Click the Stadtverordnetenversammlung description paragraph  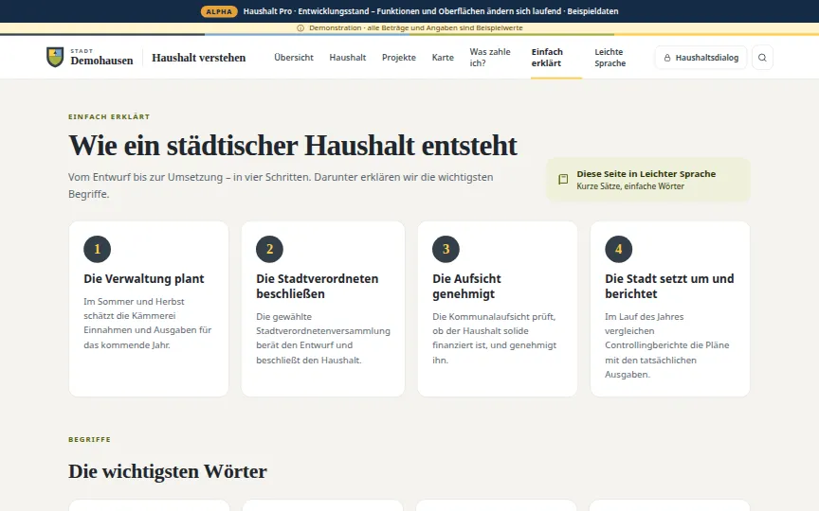pos(323,339)
